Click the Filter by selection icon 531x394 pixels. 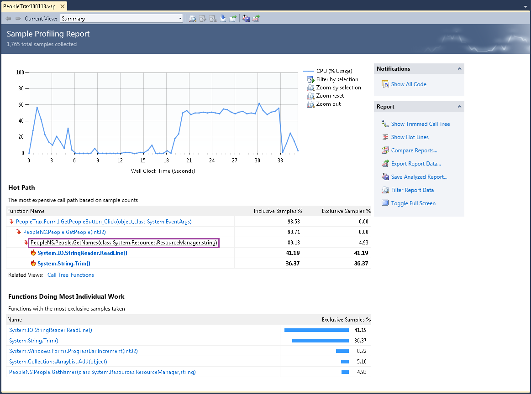click(311, 79)
